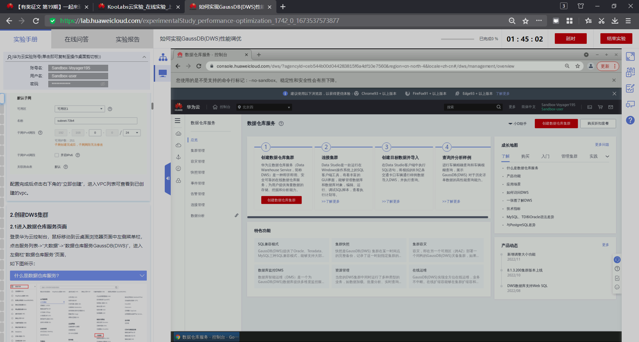Viewport: 639px width, 342px height.
Task: Expand the 什么是数据仓库服务? section
Action: point(78,276)
